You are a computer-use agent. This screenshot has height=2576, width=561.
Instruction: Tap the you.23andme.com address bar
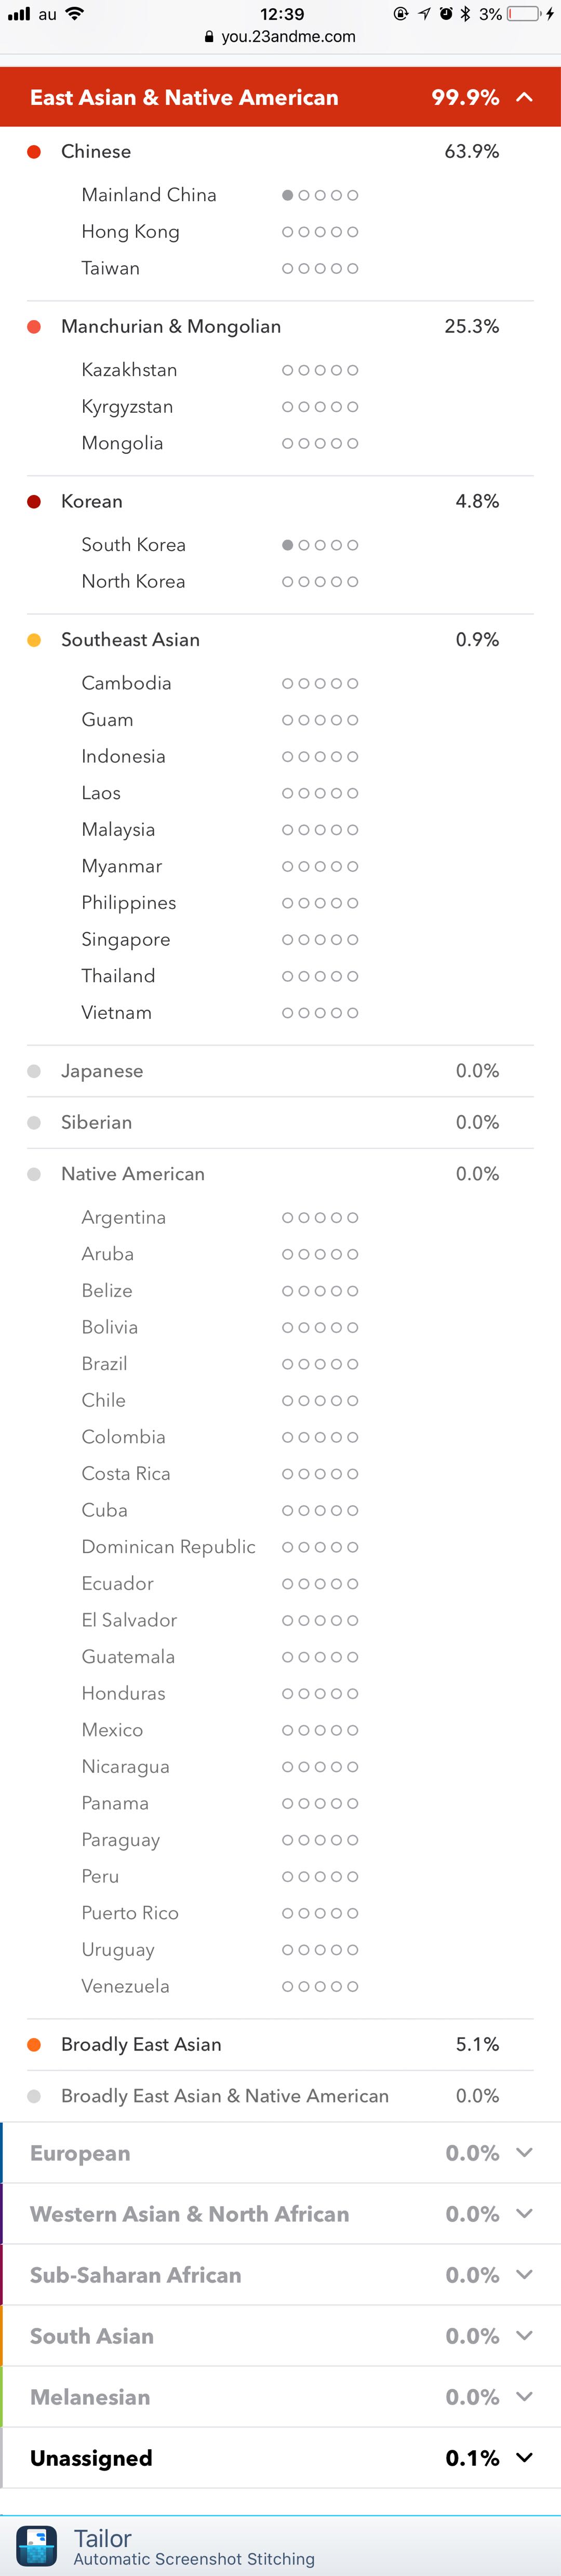(x=280, y=37)
